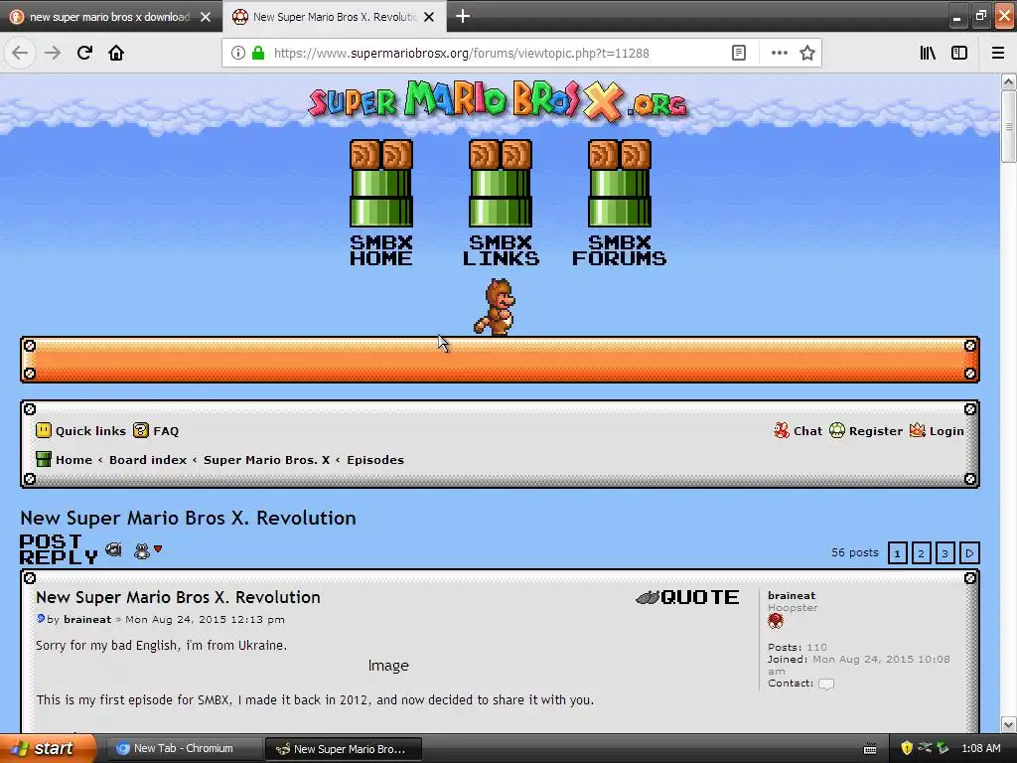Open the browser home page

pos(116,53)
